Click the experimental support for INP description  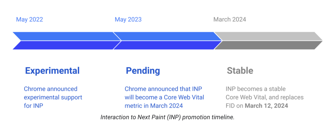coord(53,97)
